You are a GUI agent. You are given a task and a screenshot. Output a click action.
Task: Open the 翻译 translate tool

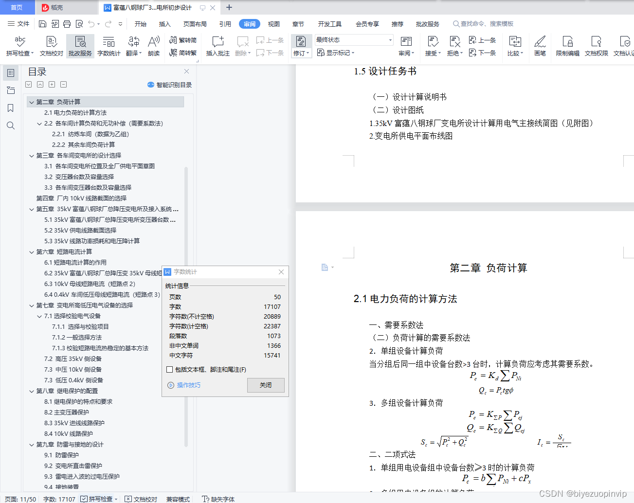(132, 46)
